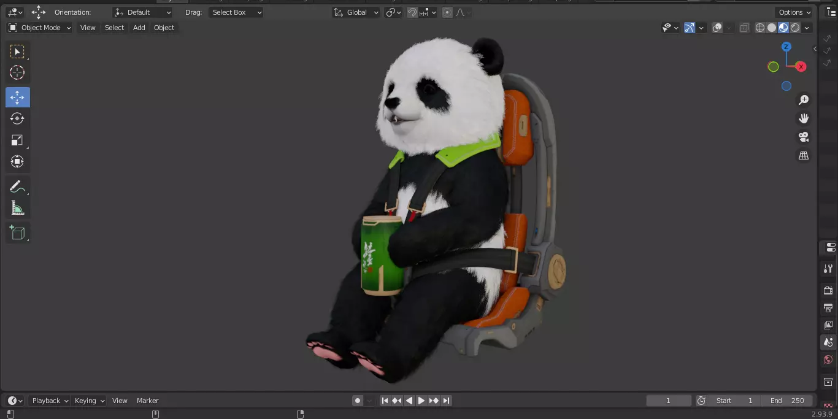Open the pivot point dropdown
The image size is (838, 419).
(393, 12)
